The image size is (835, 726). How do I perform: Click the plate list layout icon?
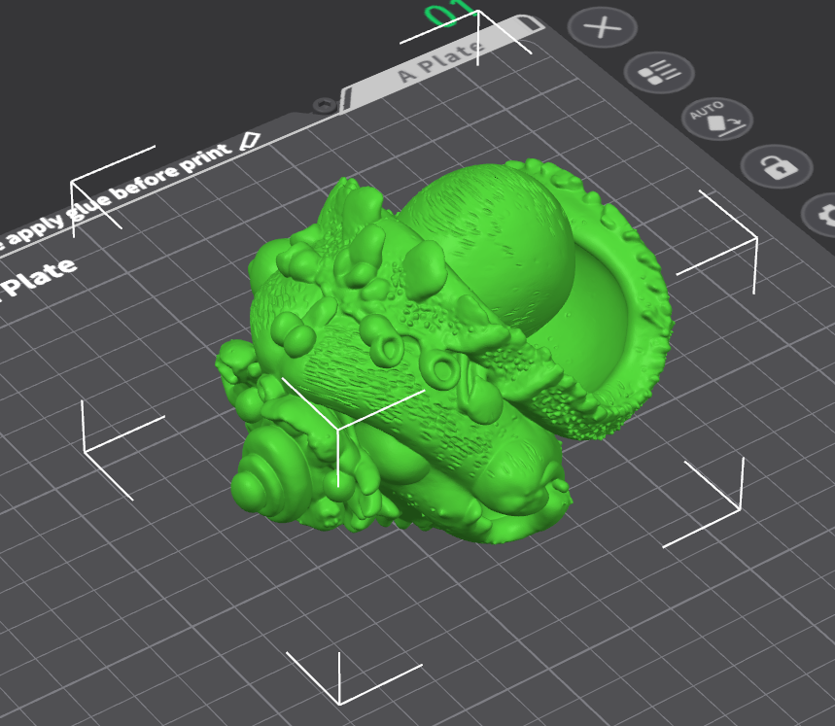click(x=659, y=72)
